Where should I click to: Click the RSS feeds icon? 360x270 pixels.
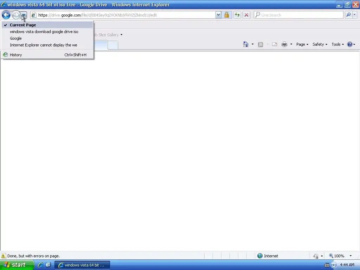(x=261, y=45)
